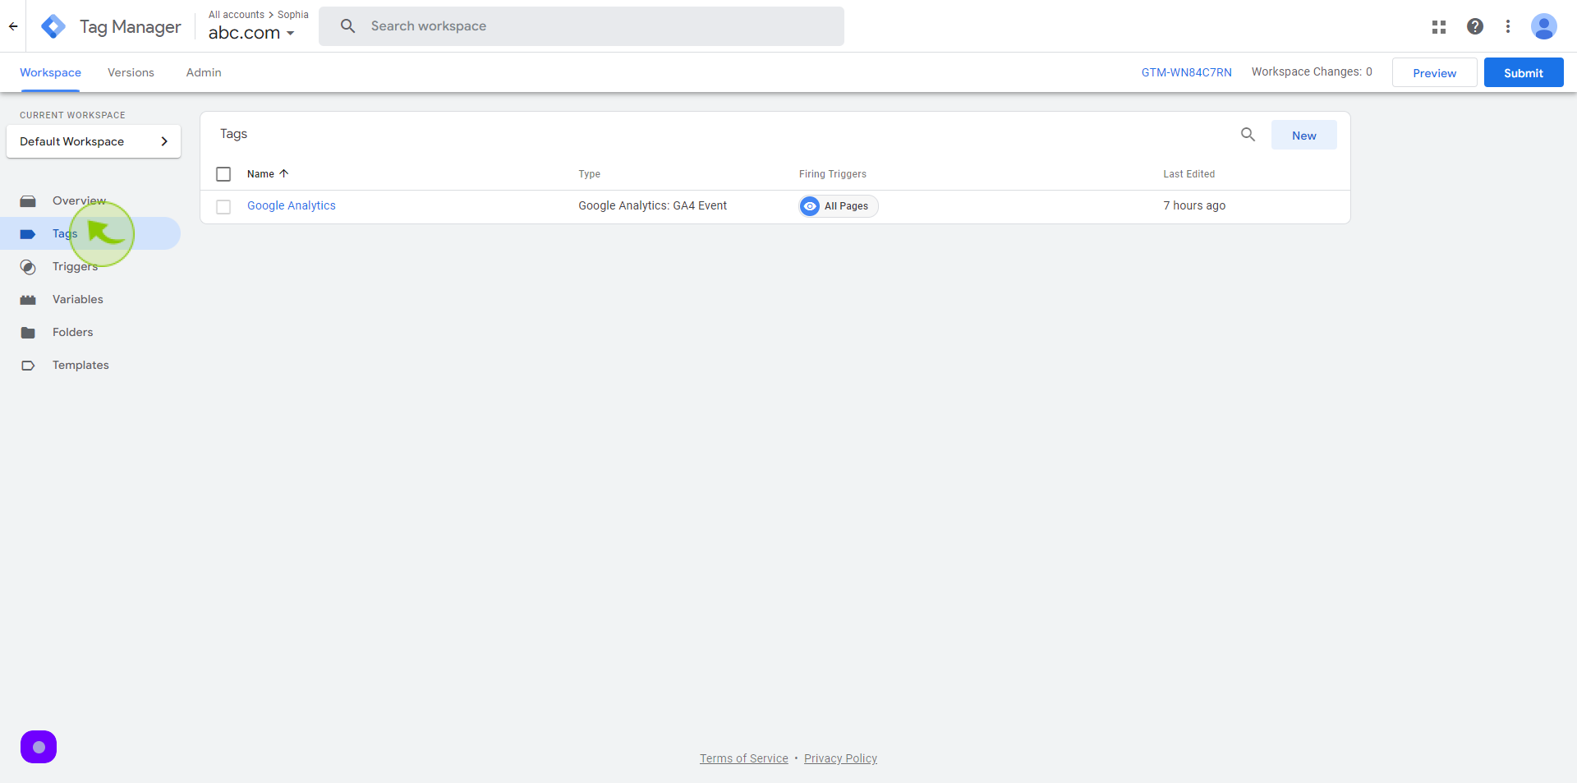Click the Folders sidebar icon
Viewport: 1577px width, 783px height.
click(28, 333)
